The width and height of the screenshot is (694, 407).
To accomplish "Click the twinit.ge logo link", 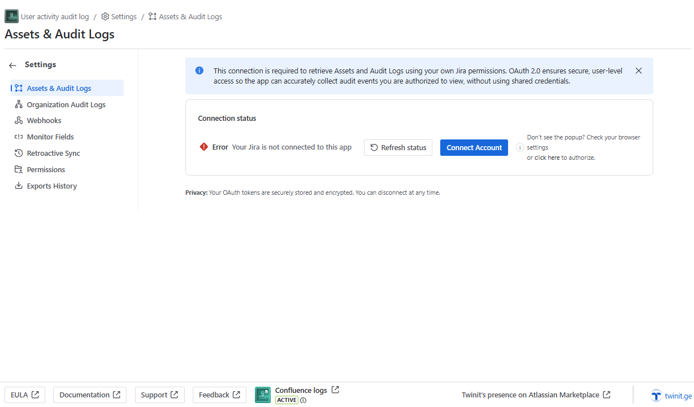I will coord(671,395).
